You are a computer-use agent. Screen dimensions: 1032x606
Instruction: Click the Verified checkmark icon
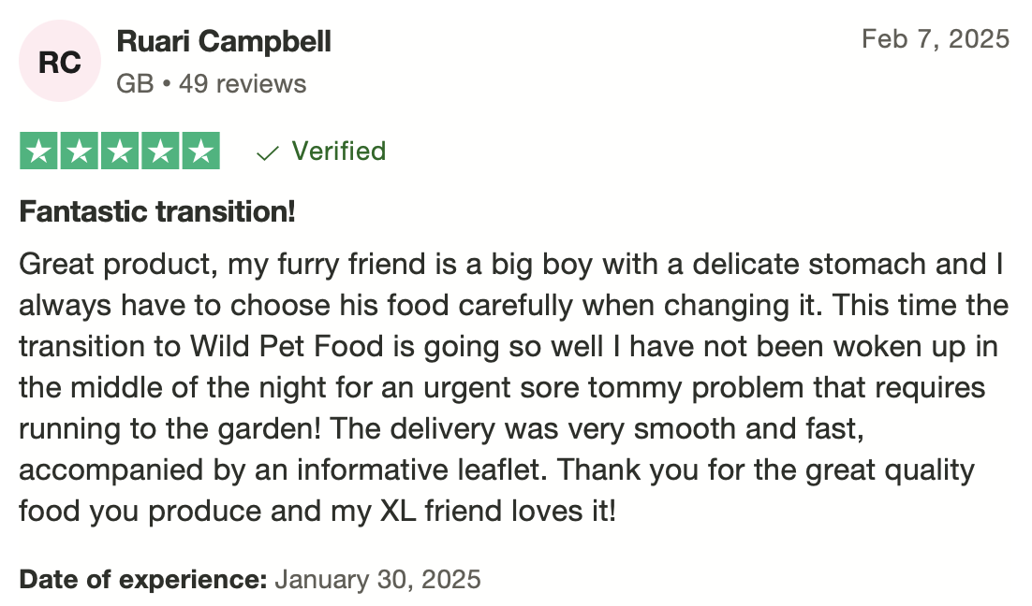coord(267,153)
